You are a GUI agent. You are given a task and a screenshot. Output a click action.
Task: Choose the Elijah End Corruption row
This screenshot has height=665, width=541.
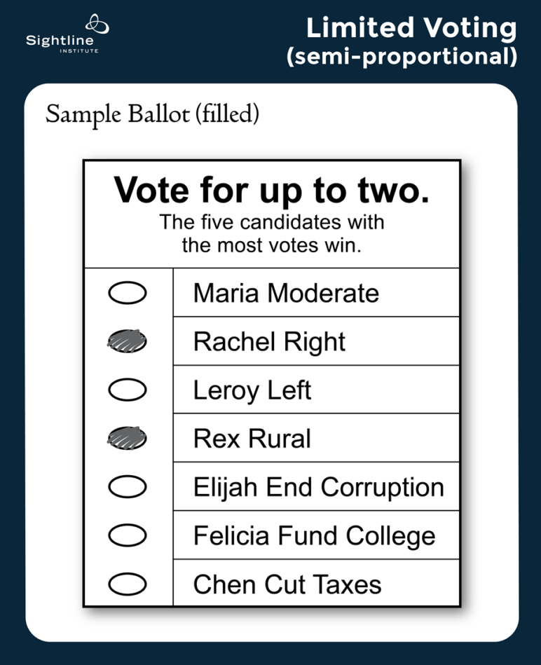point(318,488)
